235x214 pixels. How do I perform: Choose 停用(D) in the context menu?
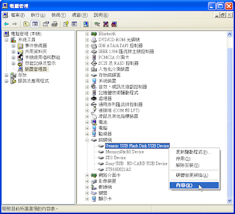pos(194,159)
